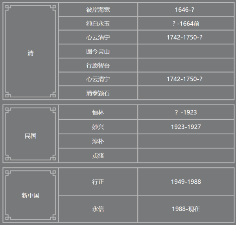Select the 民国 era header cell
The width and height of the screenshot is (236, 225).
tap(31, 136)
